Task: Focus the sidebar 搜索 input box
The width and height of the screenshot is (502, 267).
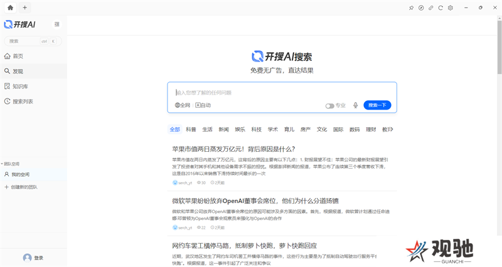Action: [x=33, y=41]
